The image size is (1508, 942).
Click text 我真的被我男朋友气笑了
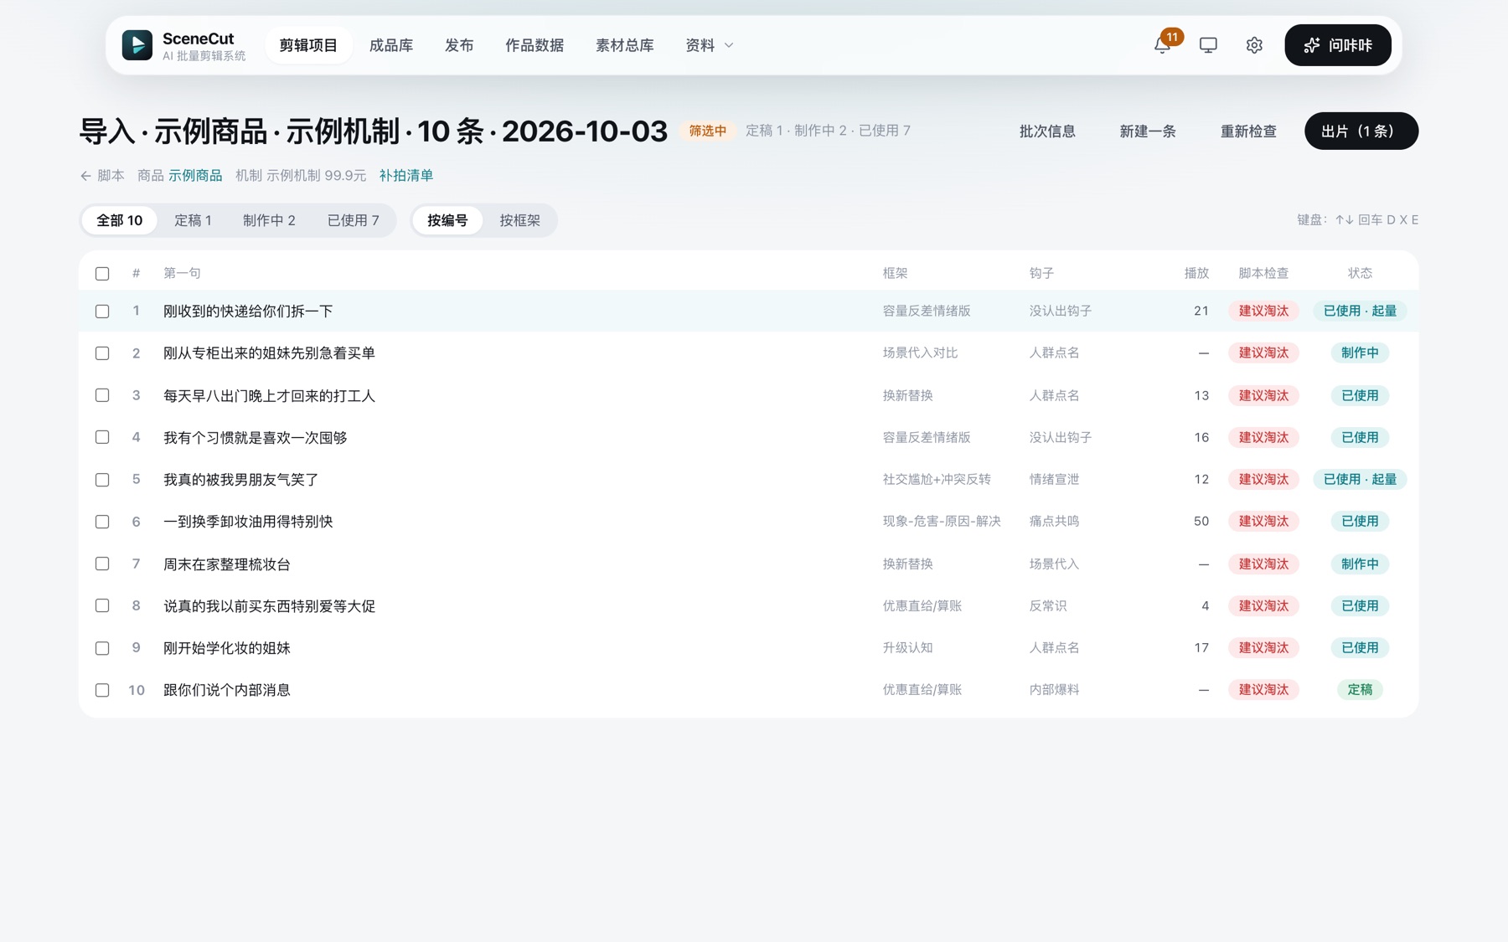[241, 480]
